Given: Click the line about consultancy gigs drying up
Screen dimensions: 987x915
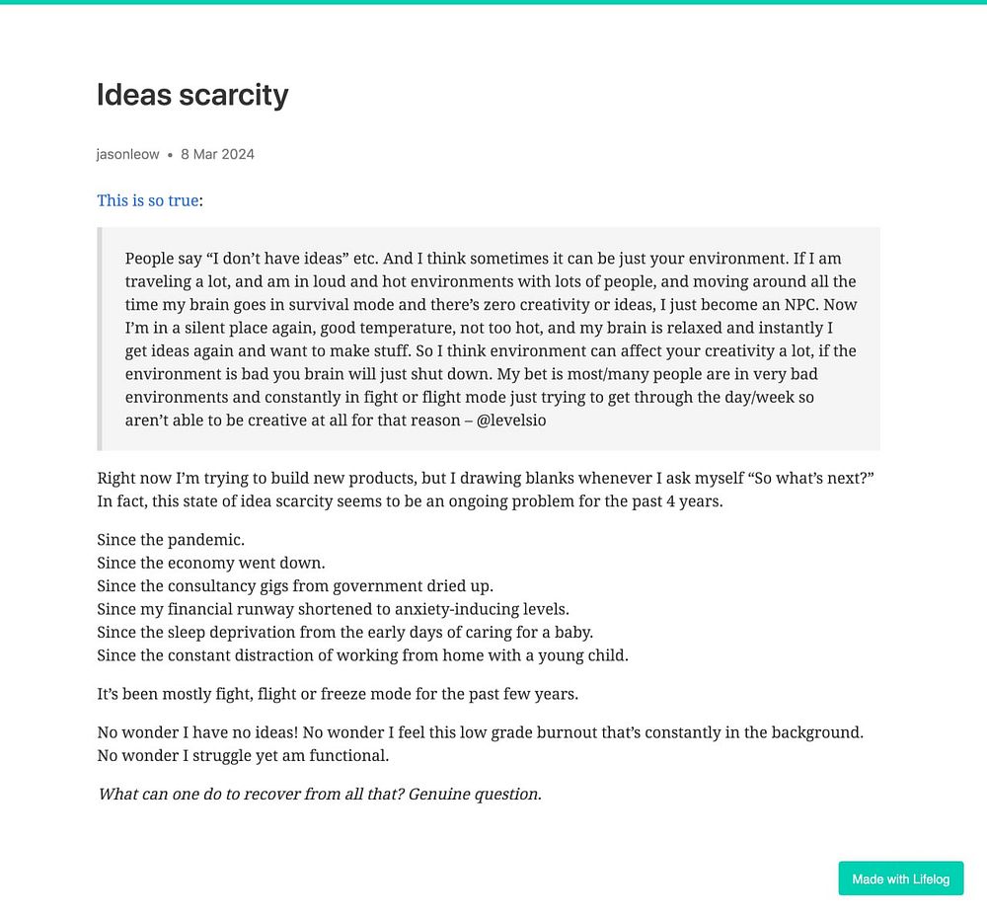Looking at the screenshot, I should coord(295,586).
